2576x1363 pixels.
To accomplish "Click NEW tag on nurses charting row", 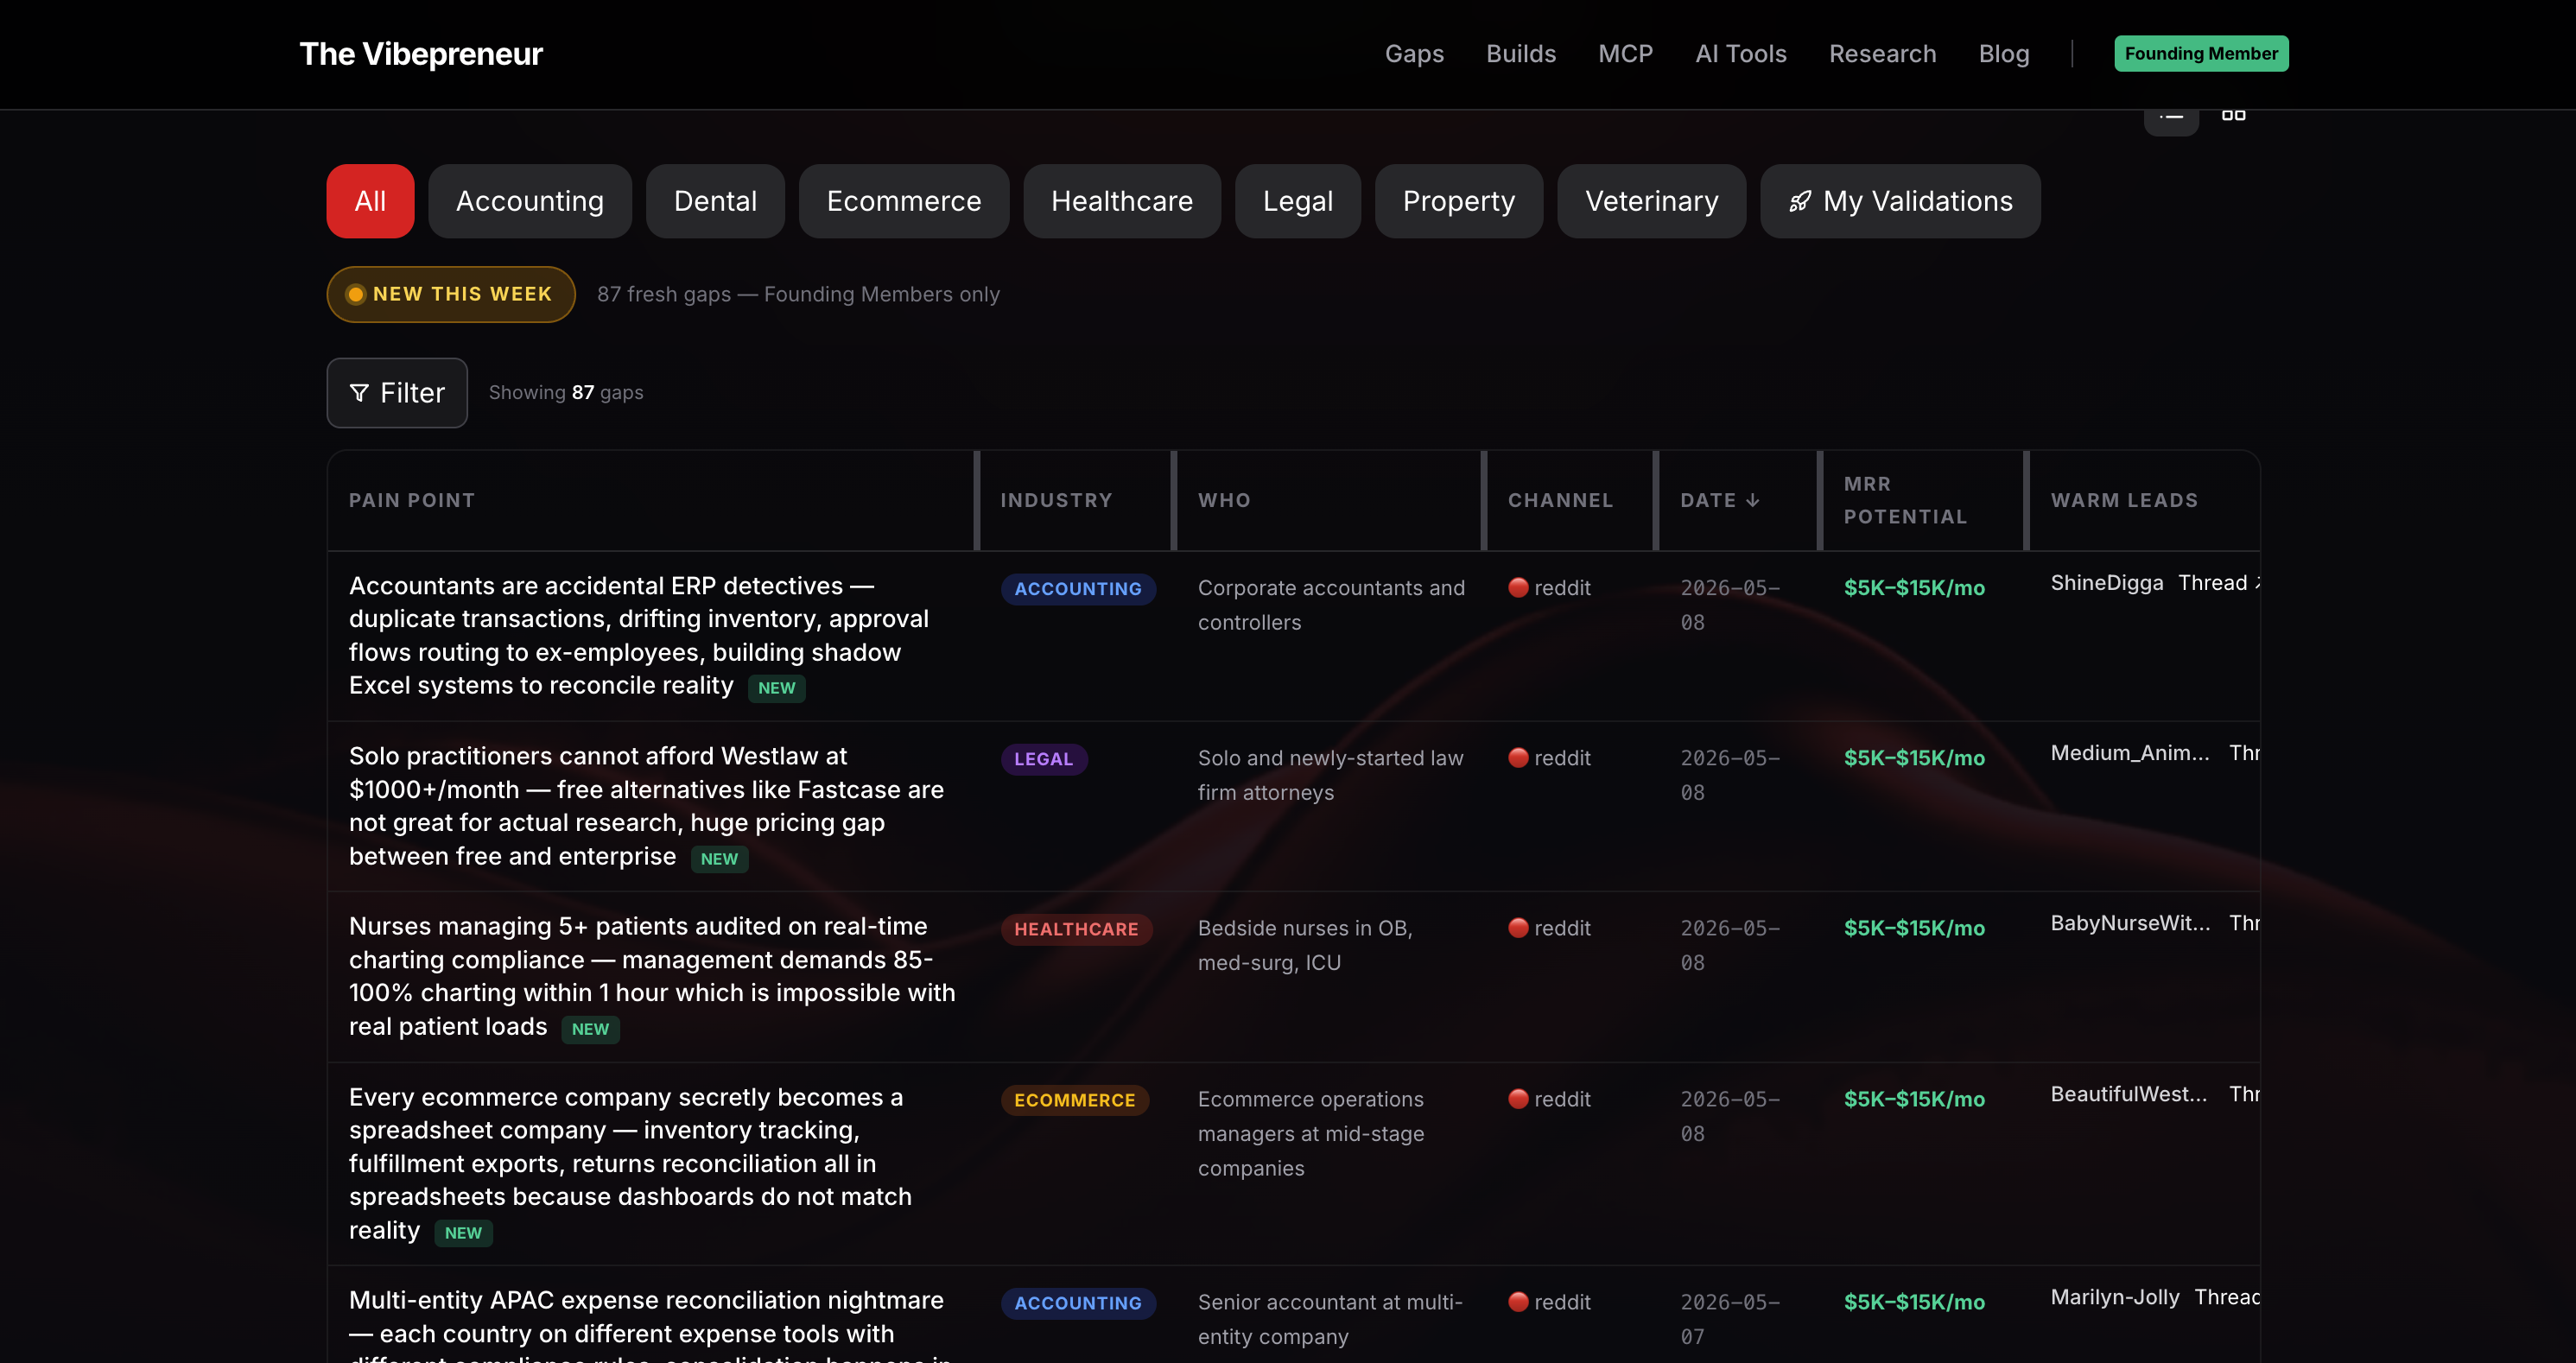I will point(590,1029).
